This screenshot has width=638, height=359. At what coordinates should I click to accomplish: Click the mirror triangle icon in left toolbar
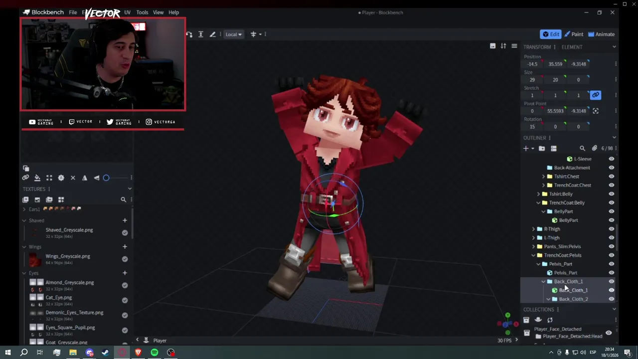pyautogui.click(x=85, y=178)
